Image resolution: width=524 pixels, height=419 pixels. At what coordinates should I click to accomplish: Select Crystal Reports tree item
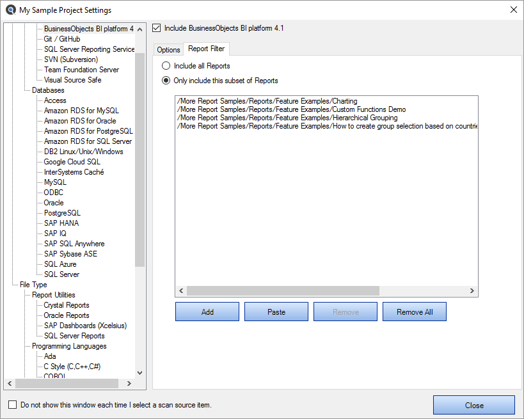tap(67, 305)
